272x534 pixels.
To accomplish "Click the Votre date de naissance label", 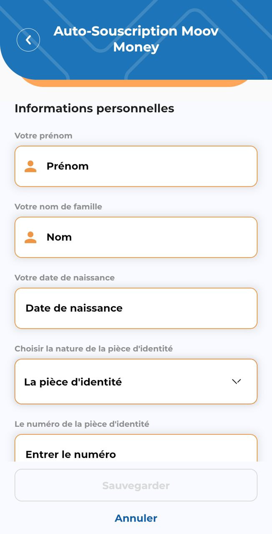I will click(x=65, y=277).
